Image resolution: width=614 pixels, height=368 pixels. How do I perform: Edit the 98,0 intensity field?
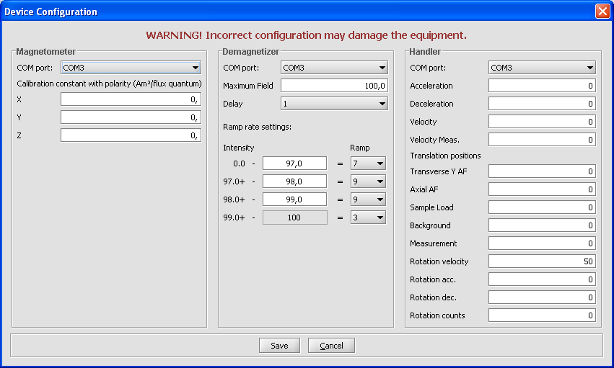coord(294,181)
